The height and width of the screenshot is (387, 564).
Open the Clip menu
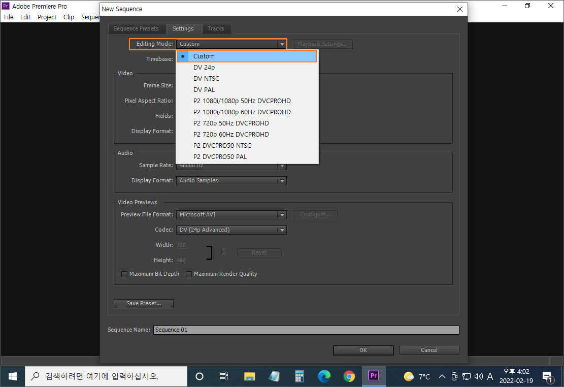pos(69,17)
